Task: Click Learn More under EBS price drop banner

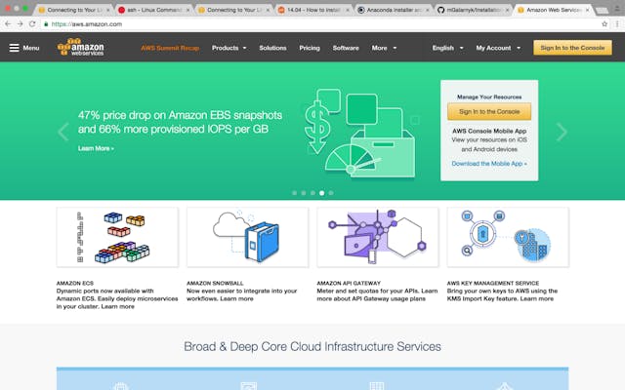Action: (x=96, y=148)
